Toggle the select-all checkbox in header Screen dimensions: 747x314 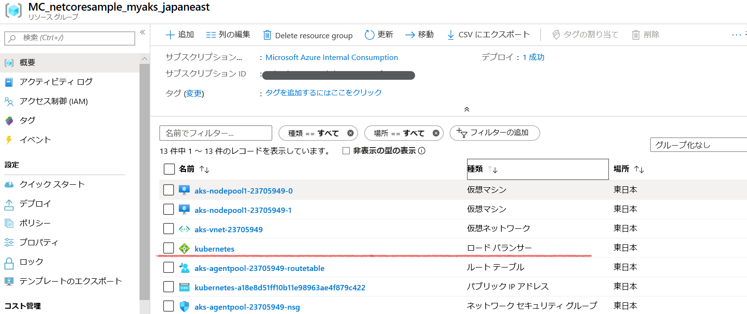pos(169,169)
